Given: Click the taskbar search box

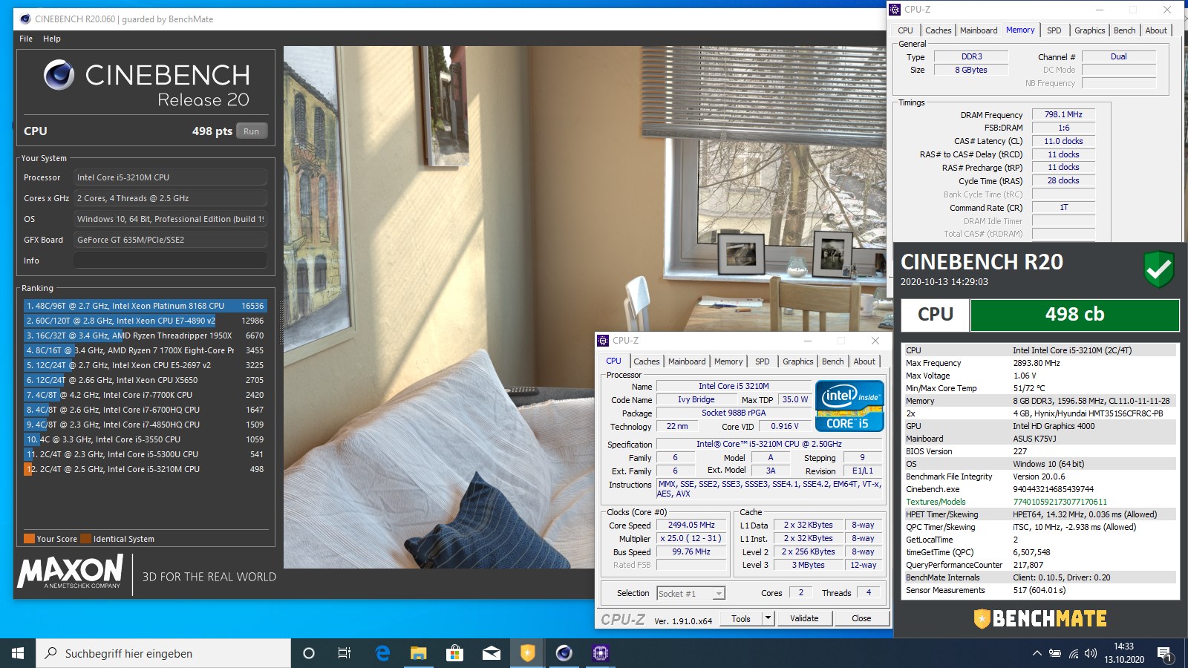Looking at the screenshot, I should pyautogui.click(x=163, y=653).
